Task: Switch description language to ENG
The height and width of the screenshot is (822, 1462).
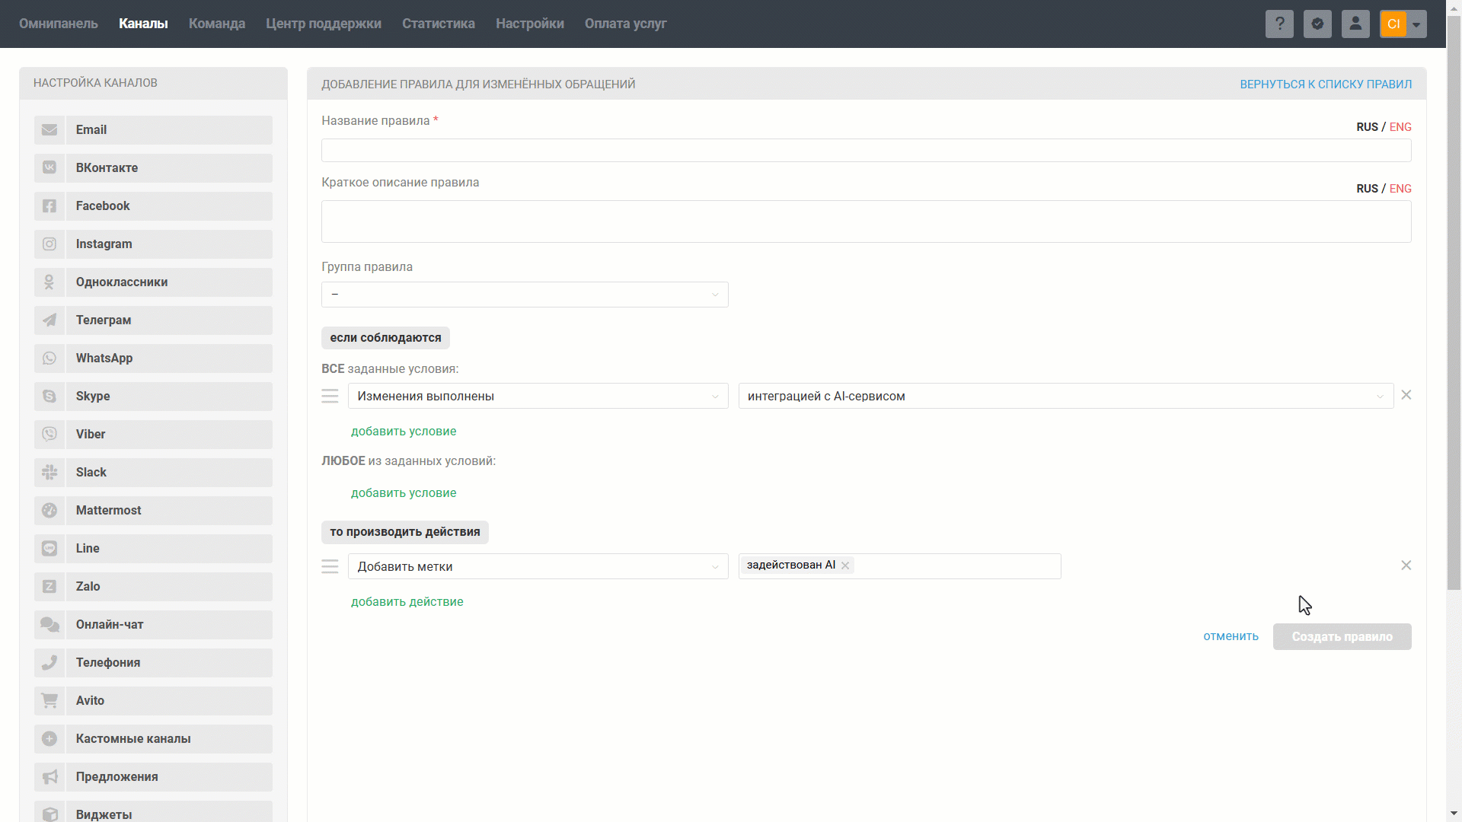Action: coord(1400,189)
